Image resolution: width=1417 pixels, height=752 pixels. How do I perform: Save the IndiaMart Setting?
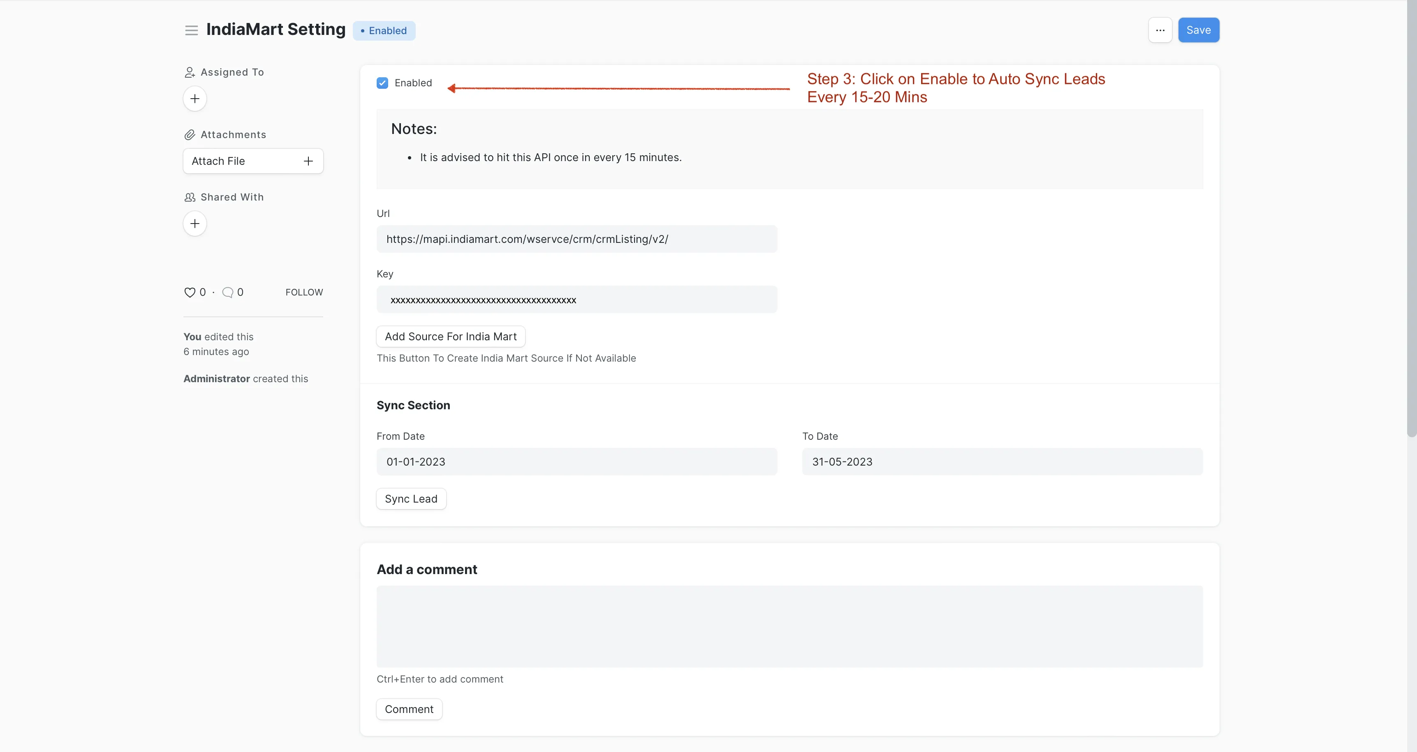coord(1199,30)
